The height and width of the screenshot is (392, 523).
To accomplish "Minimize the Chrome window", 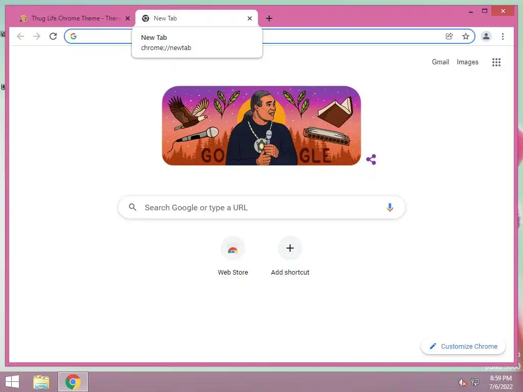I will tap(470, 11).
